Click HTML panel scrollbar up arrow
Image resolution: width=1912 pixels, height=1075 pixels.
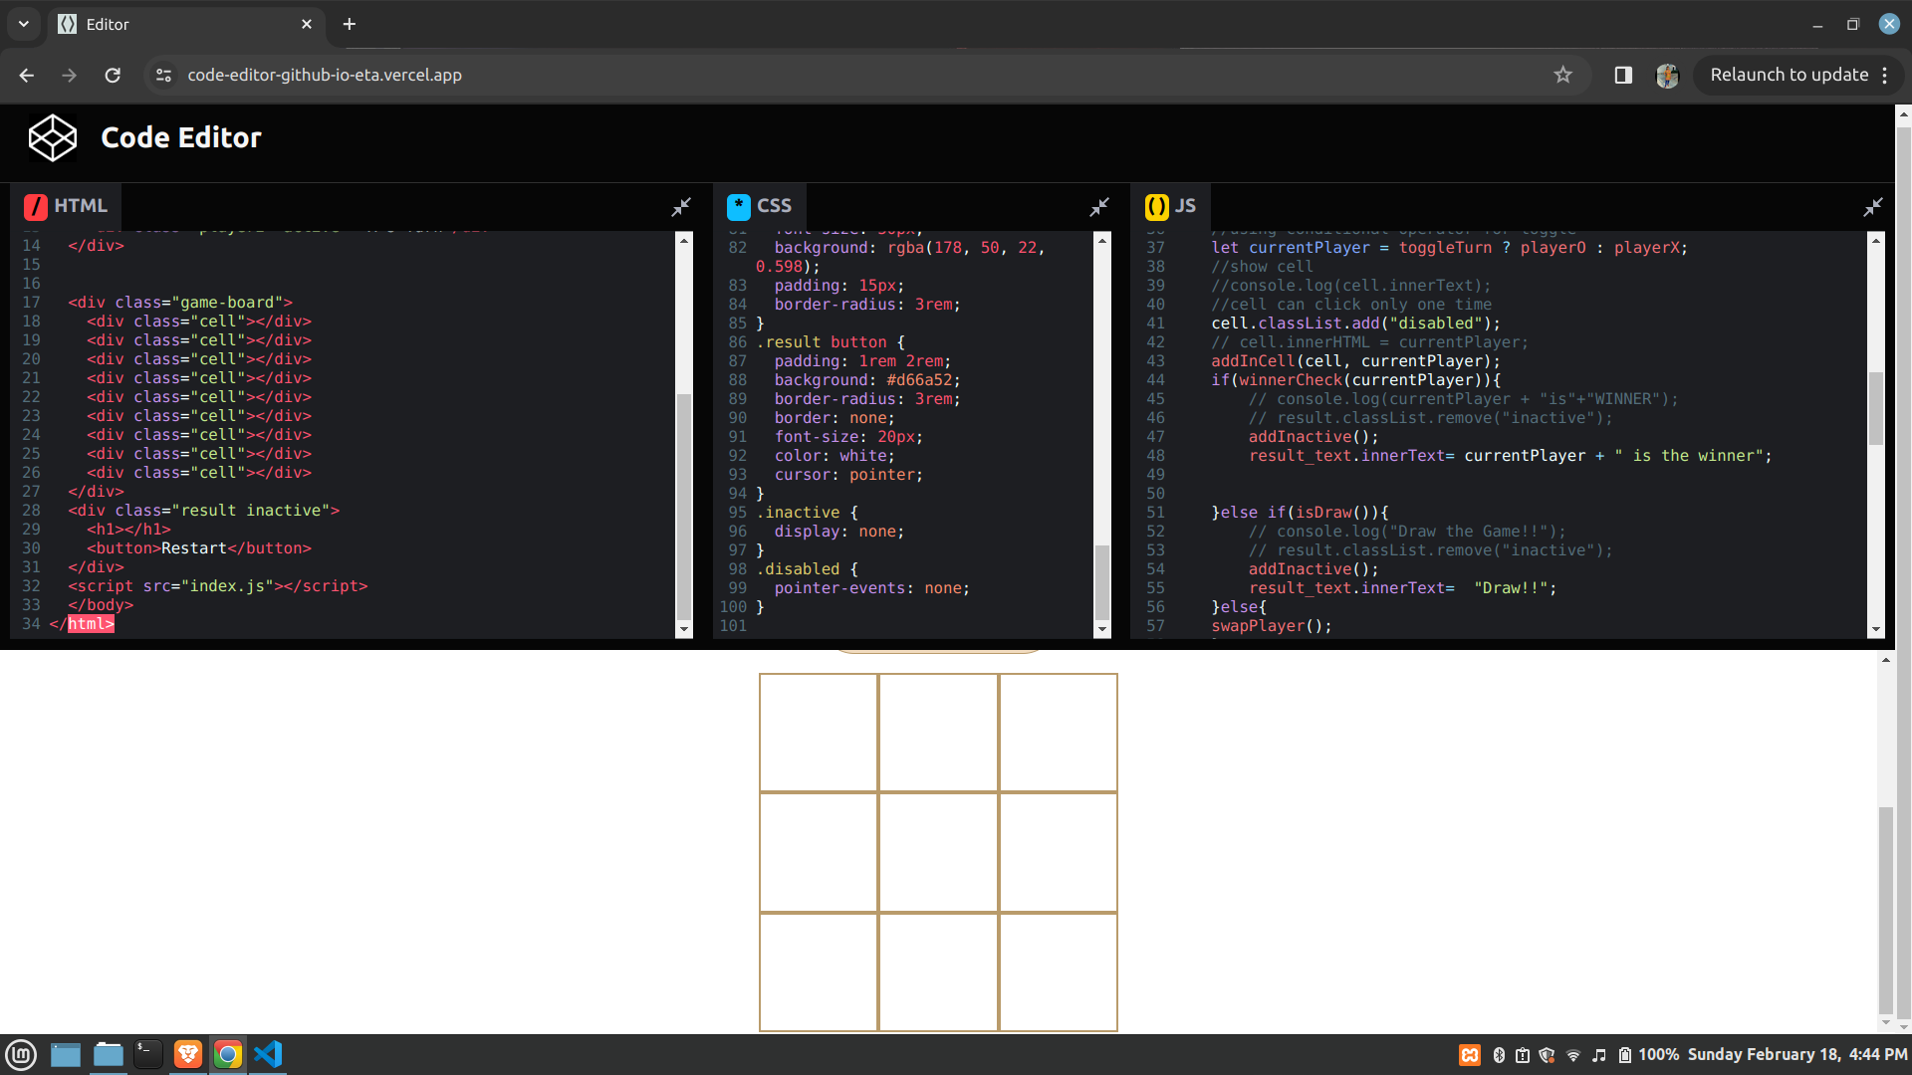click(684, 240)
